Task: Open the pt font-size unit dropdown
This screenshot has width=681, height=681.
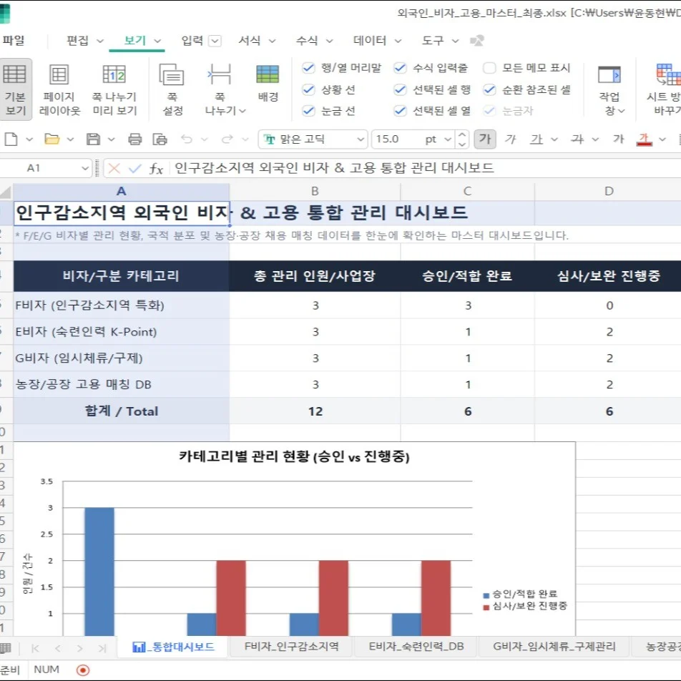Action: [448, 139]
